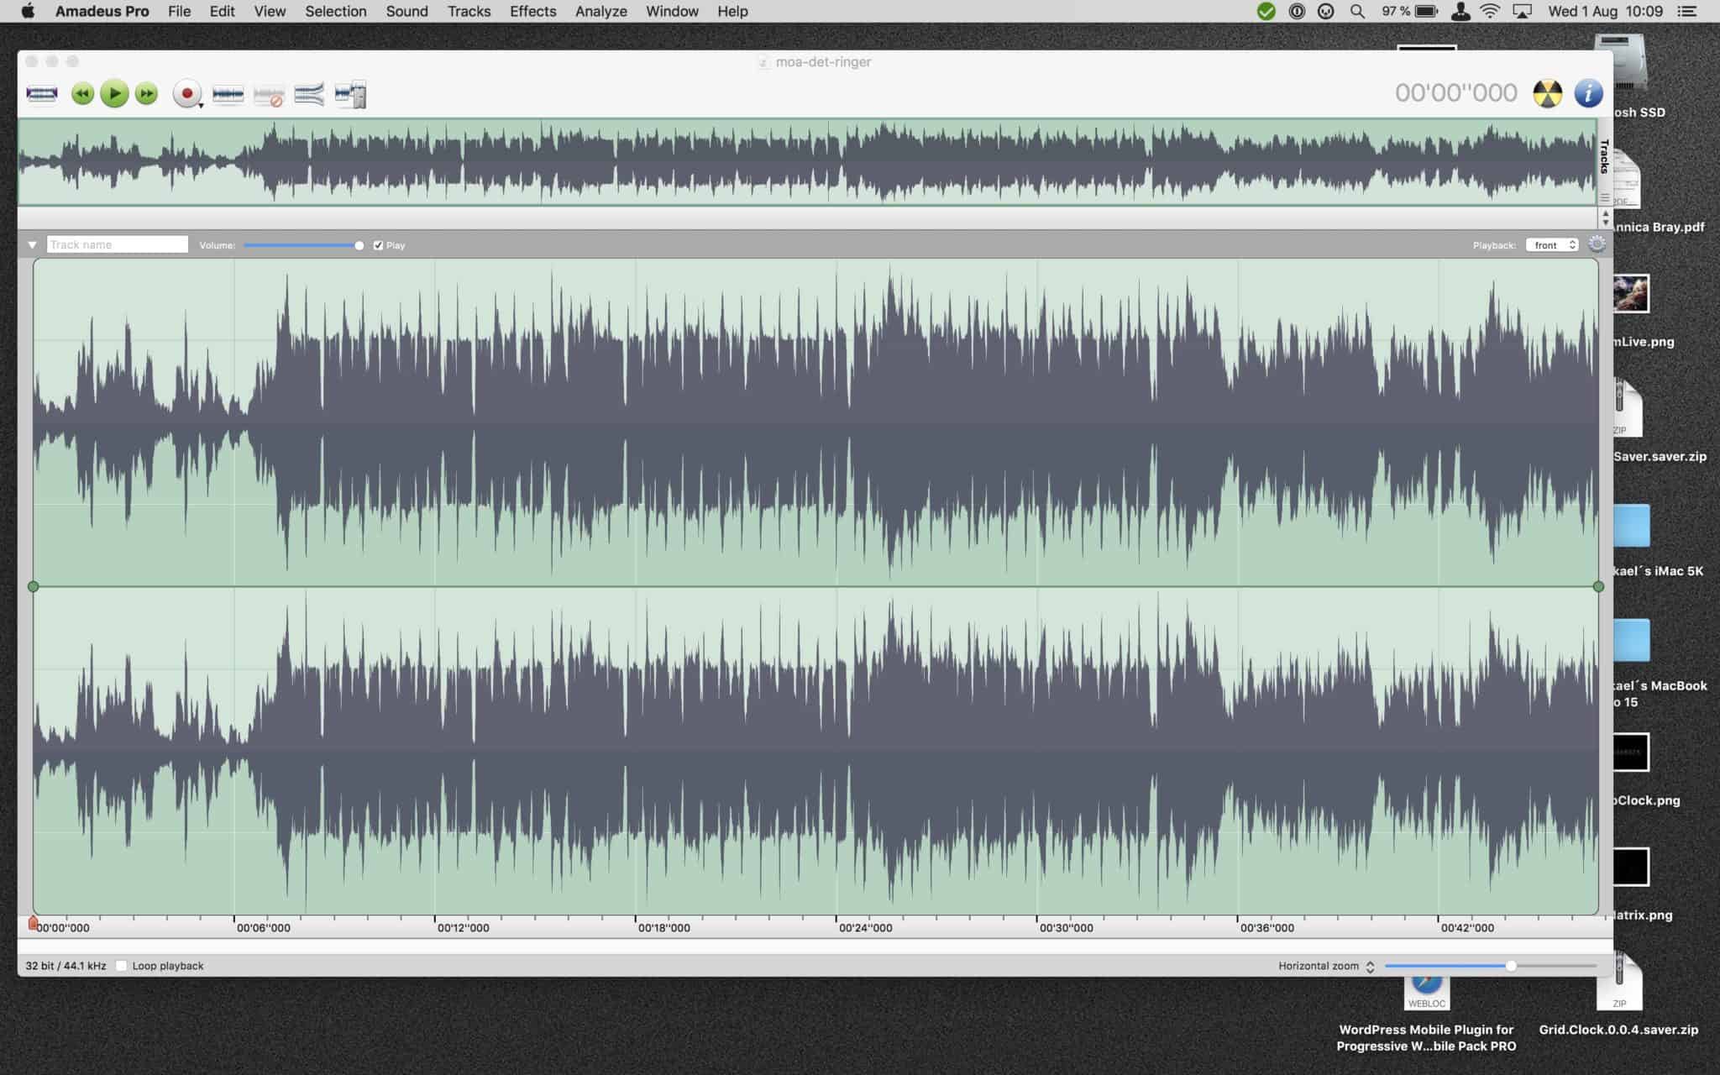Click the 00'36''000 timeline label

click(x=1266, y=928)
